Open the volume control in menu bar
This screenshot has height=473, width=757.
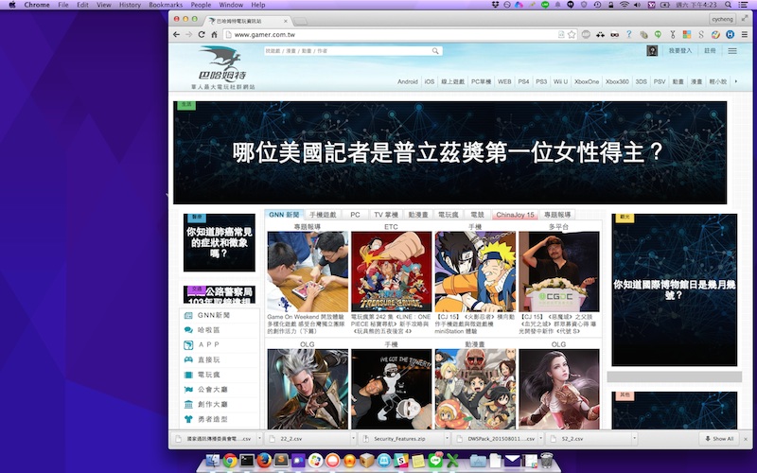coord(637,5)
